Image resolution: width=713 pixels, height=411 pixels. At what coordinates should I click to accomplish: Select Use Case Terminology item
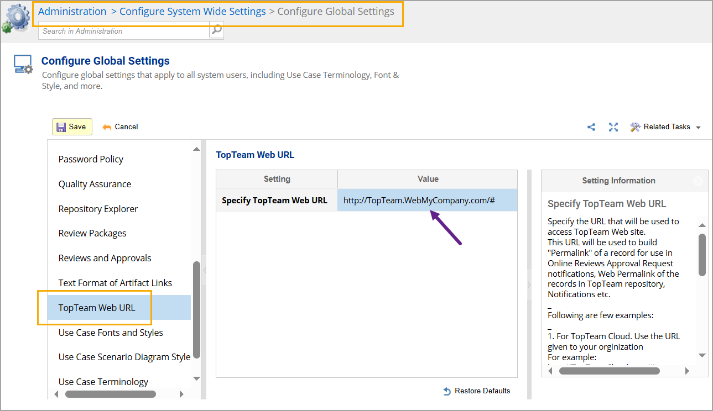[103, 382]
